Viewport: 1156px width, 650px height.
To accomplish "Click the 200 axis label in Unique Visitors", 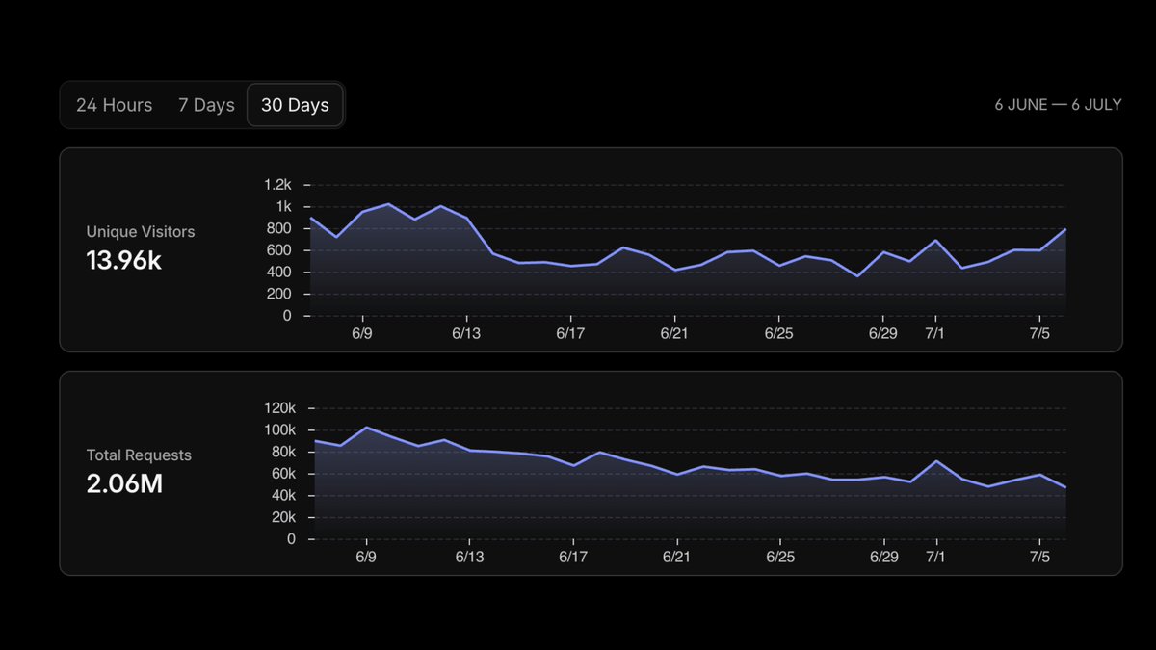I will tap(278, 294).
